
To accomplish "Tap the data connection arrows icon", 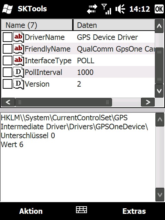I will click(92, 9).
